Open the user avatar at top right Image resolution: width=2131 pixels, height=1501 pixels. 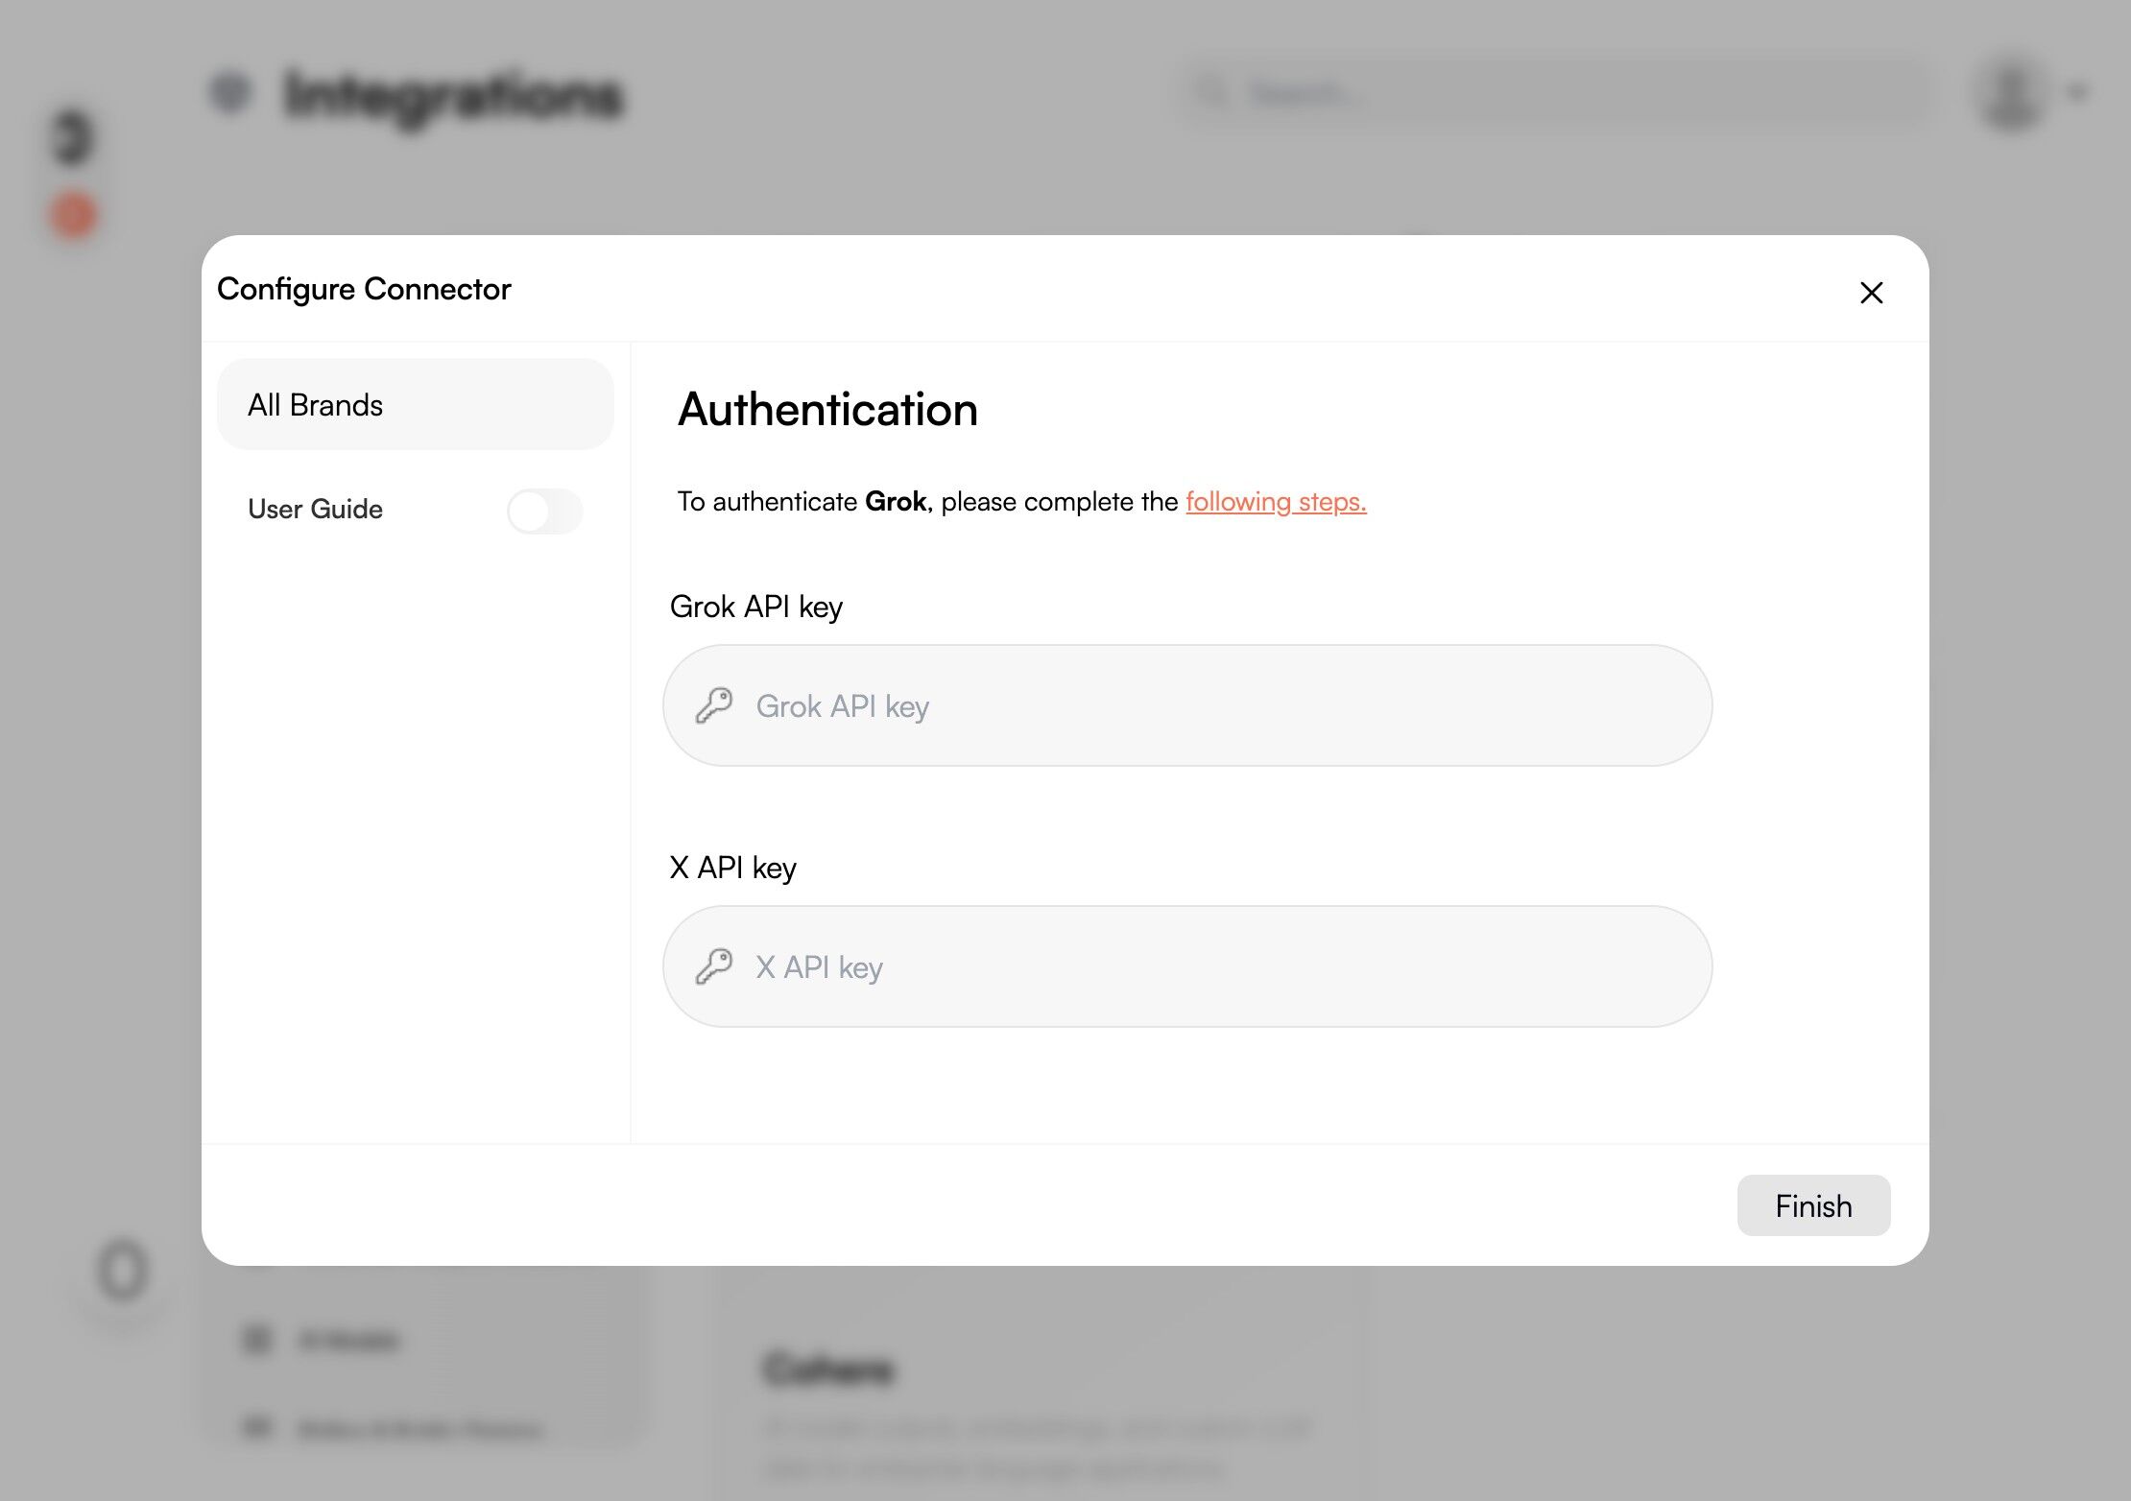click(x=2011, y=93)
